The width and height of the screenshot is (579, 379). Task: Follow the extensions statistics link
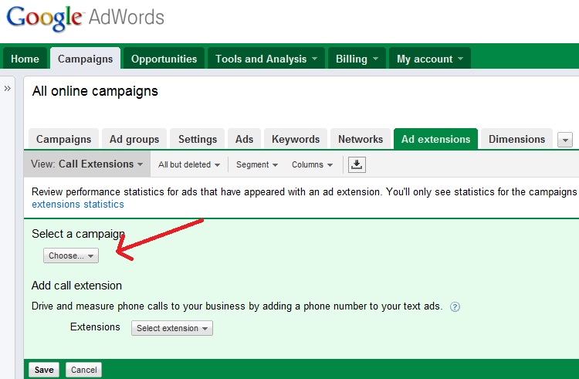(78, 204)
